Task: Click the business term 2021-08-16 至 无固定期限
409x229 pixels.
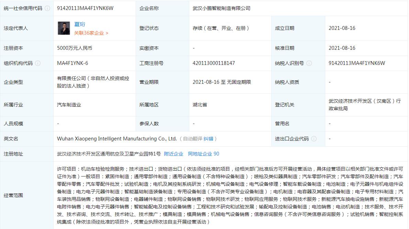Action: click(x=222, y=82)
